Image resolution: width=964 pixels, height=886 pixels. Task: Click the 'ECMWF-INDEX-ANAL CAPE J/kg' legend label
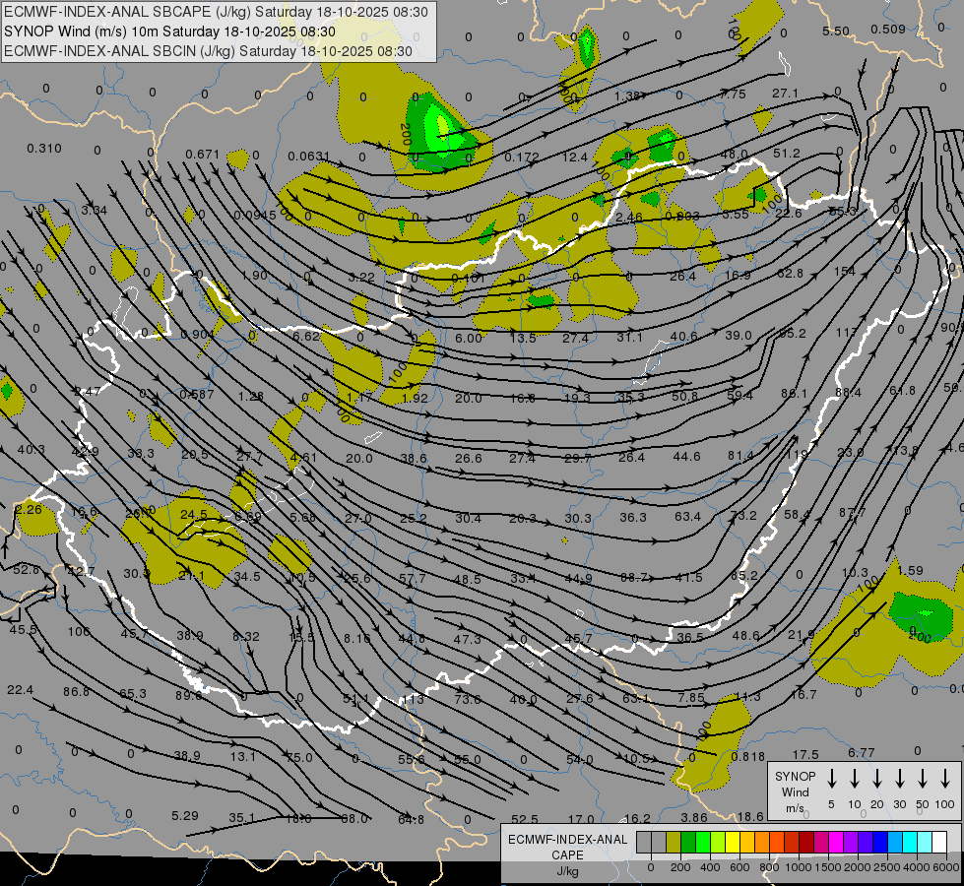click(567, 854)
